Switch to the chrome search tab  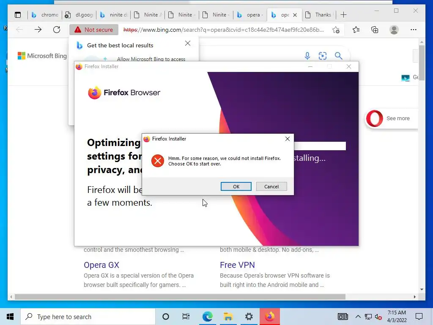coord(45,15)
